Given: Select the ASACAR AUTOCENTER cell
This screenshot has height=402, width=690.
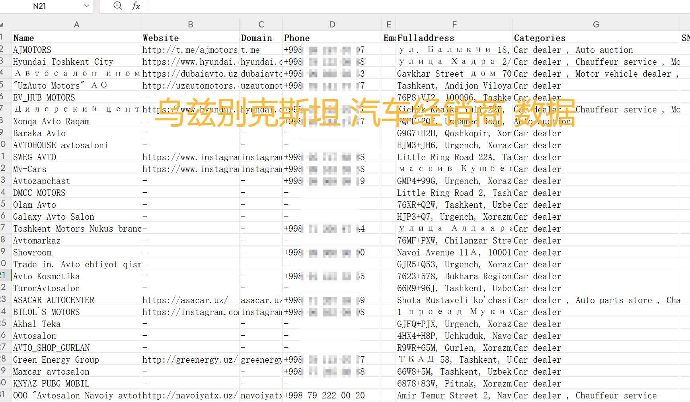Looking at the screenshot, I should [x=76, y=300].
